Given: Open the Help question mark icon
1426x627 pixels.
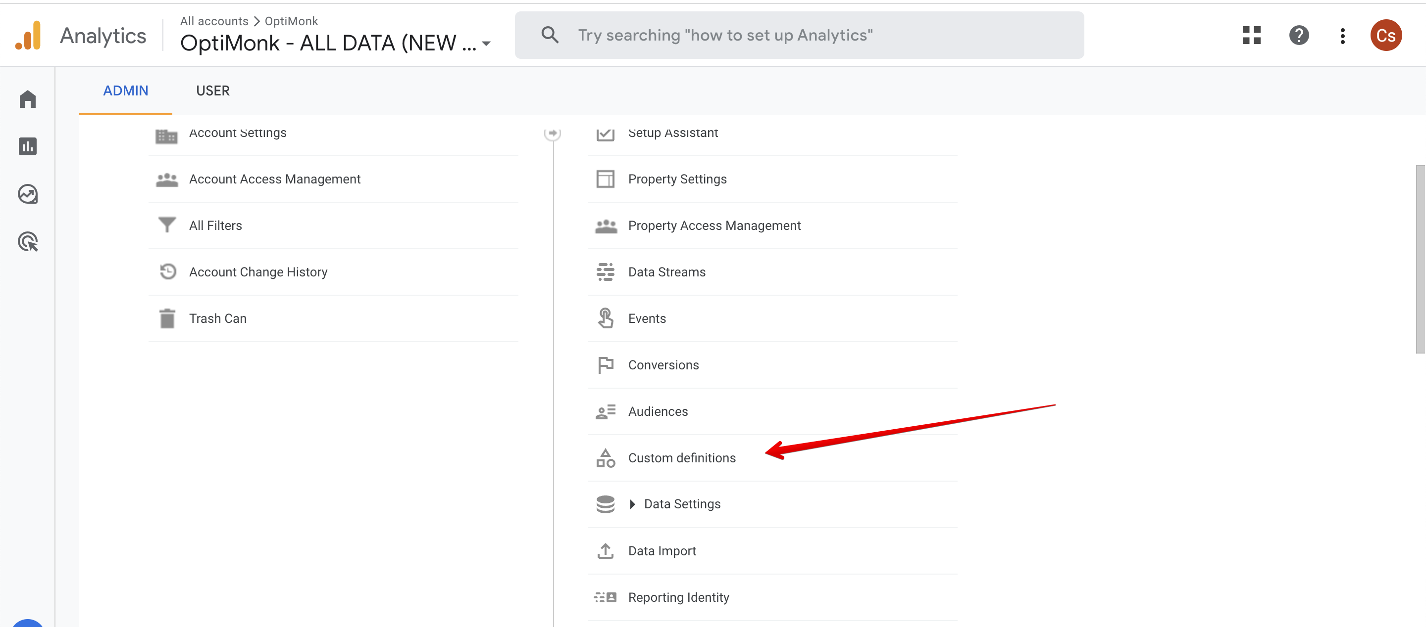Looking at the screenshot, I should click(1299, 36).
